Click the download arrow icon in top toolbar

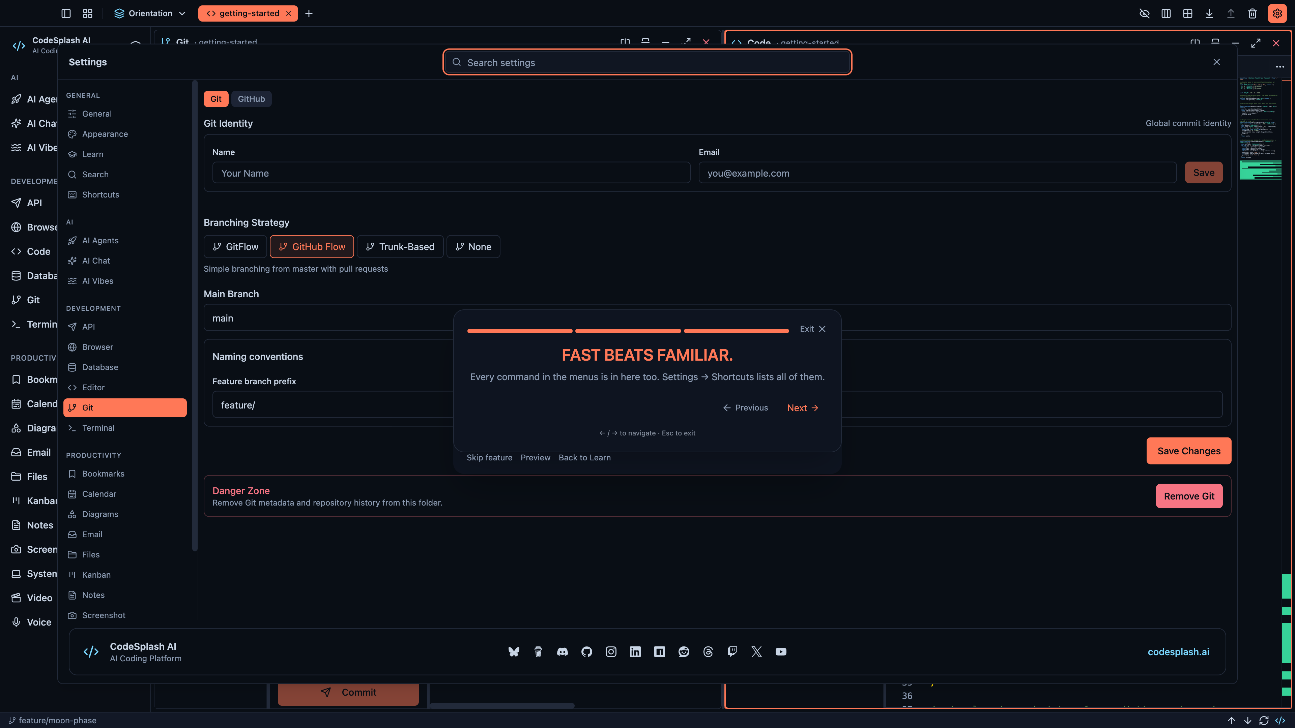point(1209,13)
